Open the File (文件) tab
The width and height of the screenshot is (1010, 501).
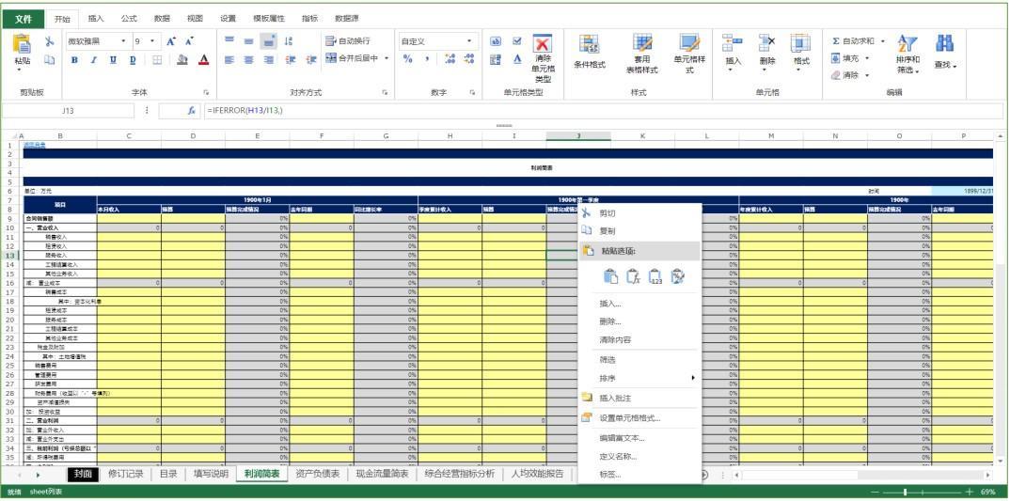(24, 19)
